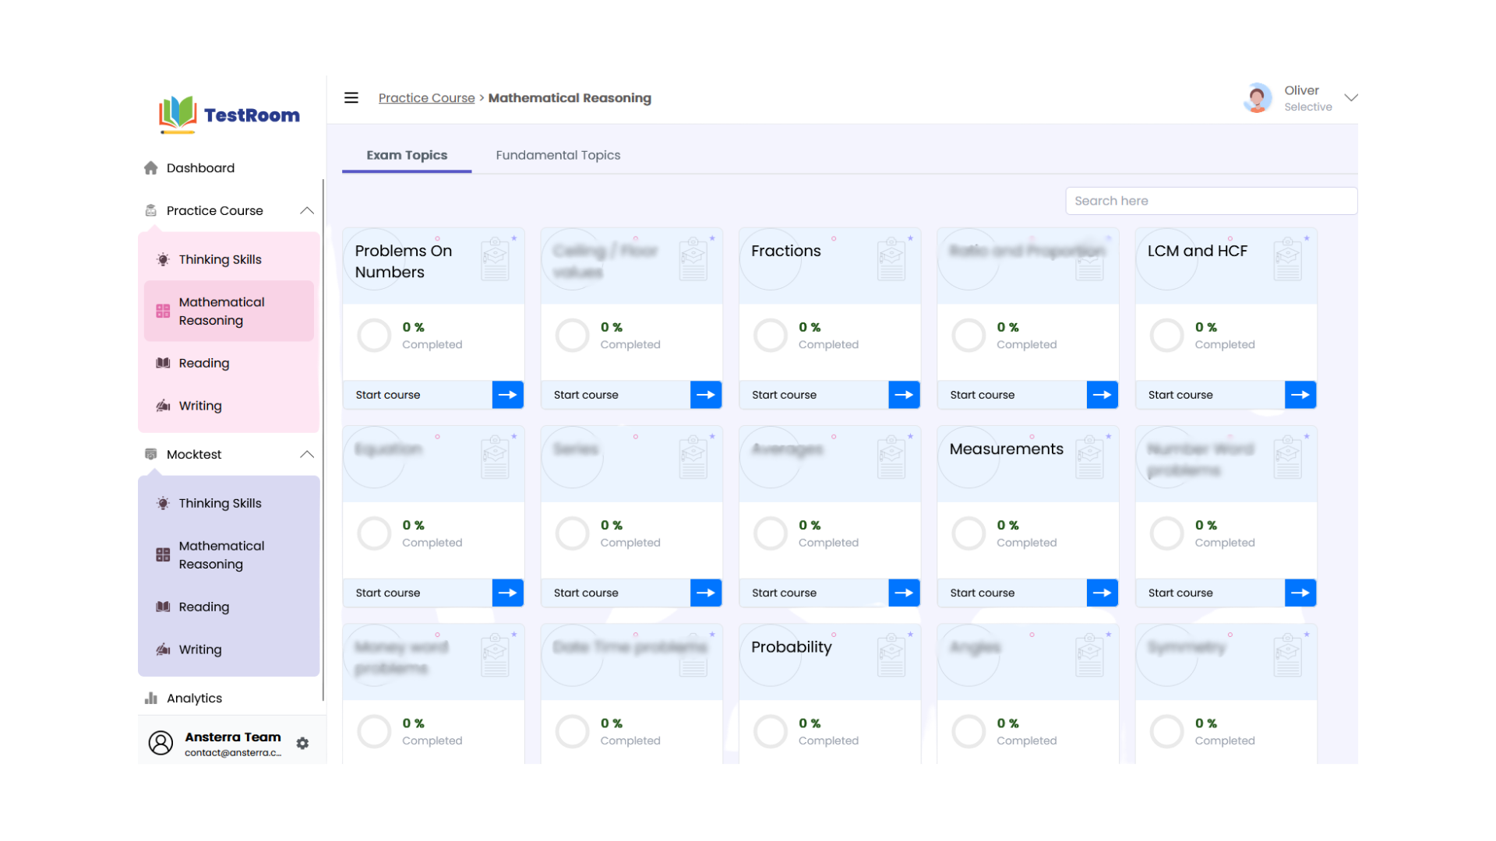The height and width of the screenshot is (841, 1496).
Task: Click Mocktest Thinking Skills bulb icon
Action: (163, 504)
